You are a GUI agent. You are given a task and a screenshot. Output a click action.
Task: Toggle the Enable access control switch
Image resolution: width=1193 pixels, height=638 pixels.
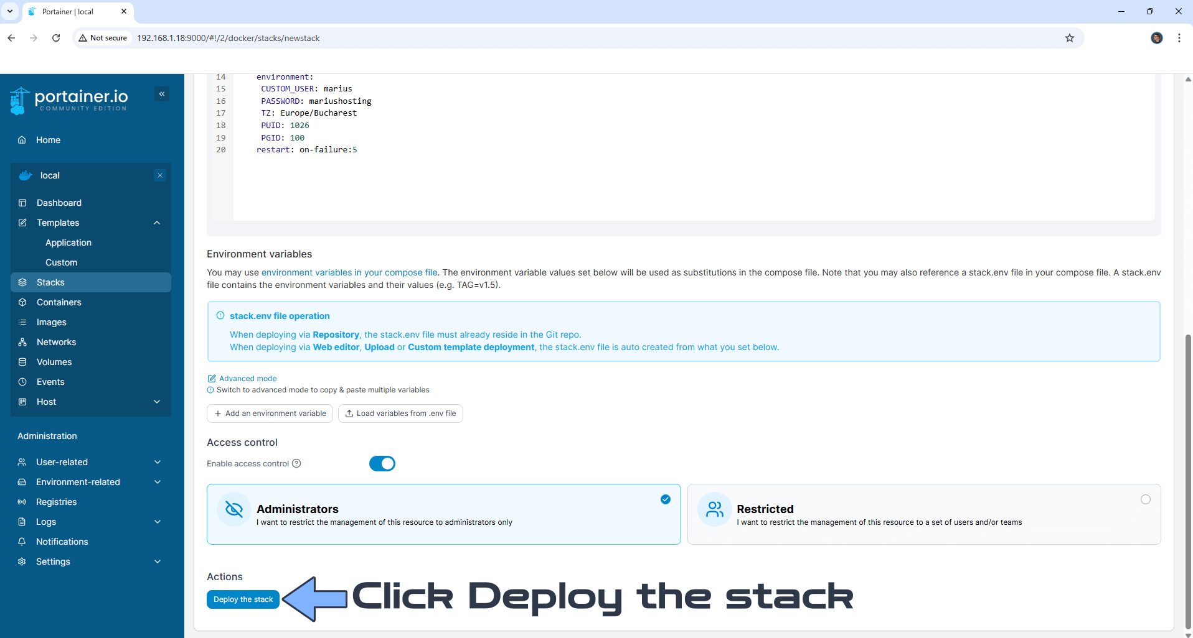(x=382, y=463)
